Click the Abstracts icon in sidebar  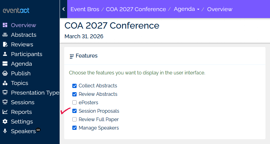[5, 35]
